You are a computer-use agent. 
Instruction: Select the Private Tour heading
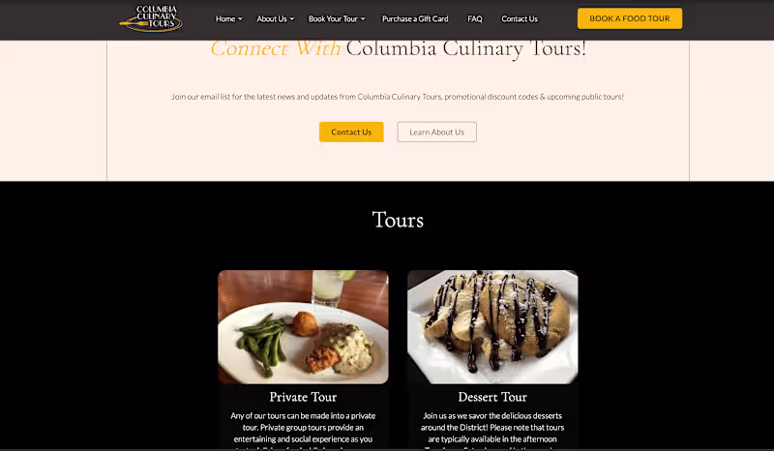(303, 397)
